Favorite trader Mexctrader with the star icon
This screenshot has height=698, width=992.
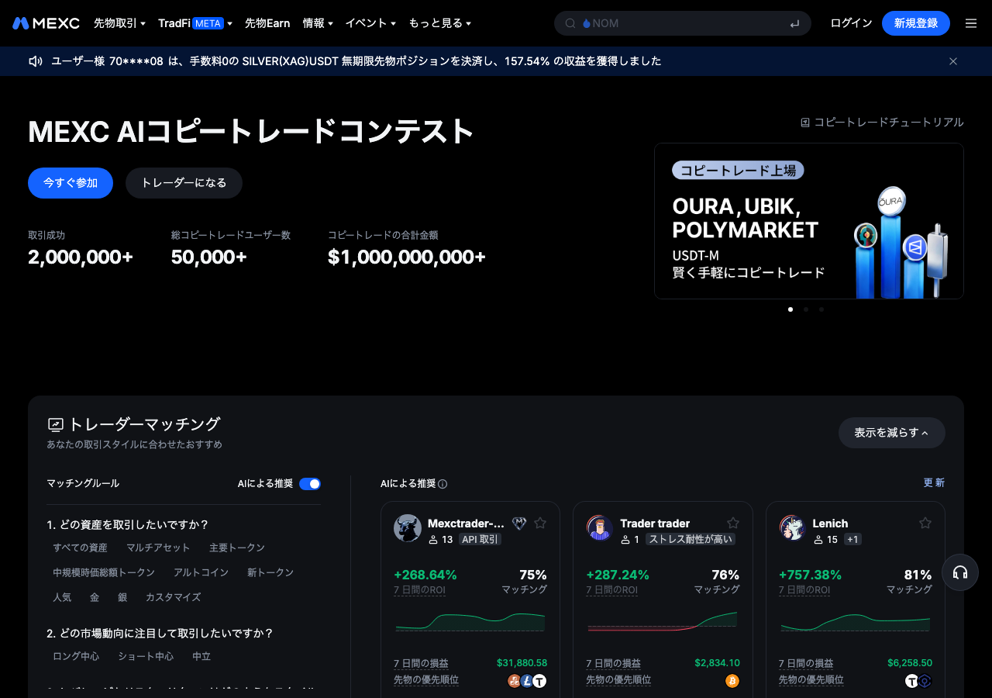tap(540, 523)
